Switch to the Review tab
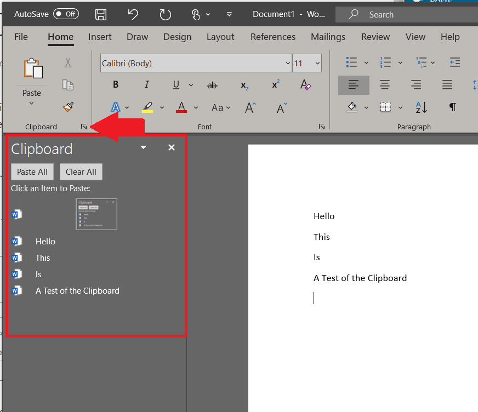478x412 pixels. click(375, 37)
